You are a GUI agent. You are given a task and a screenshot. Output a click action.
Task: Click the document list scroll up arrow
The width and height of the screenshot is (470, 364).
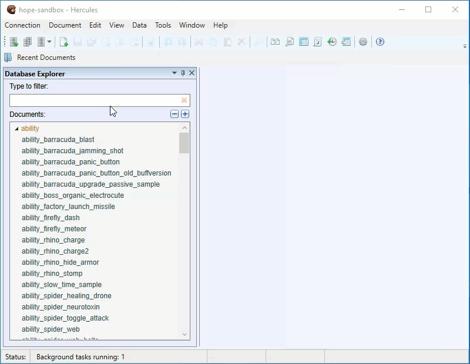pos(184,128)
